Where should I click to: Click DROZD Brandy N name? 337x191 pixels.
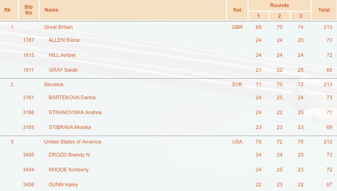[x=69, y=155]
